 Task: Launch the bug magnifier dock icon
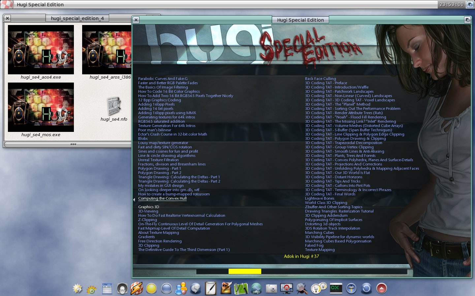click(302, 288)
